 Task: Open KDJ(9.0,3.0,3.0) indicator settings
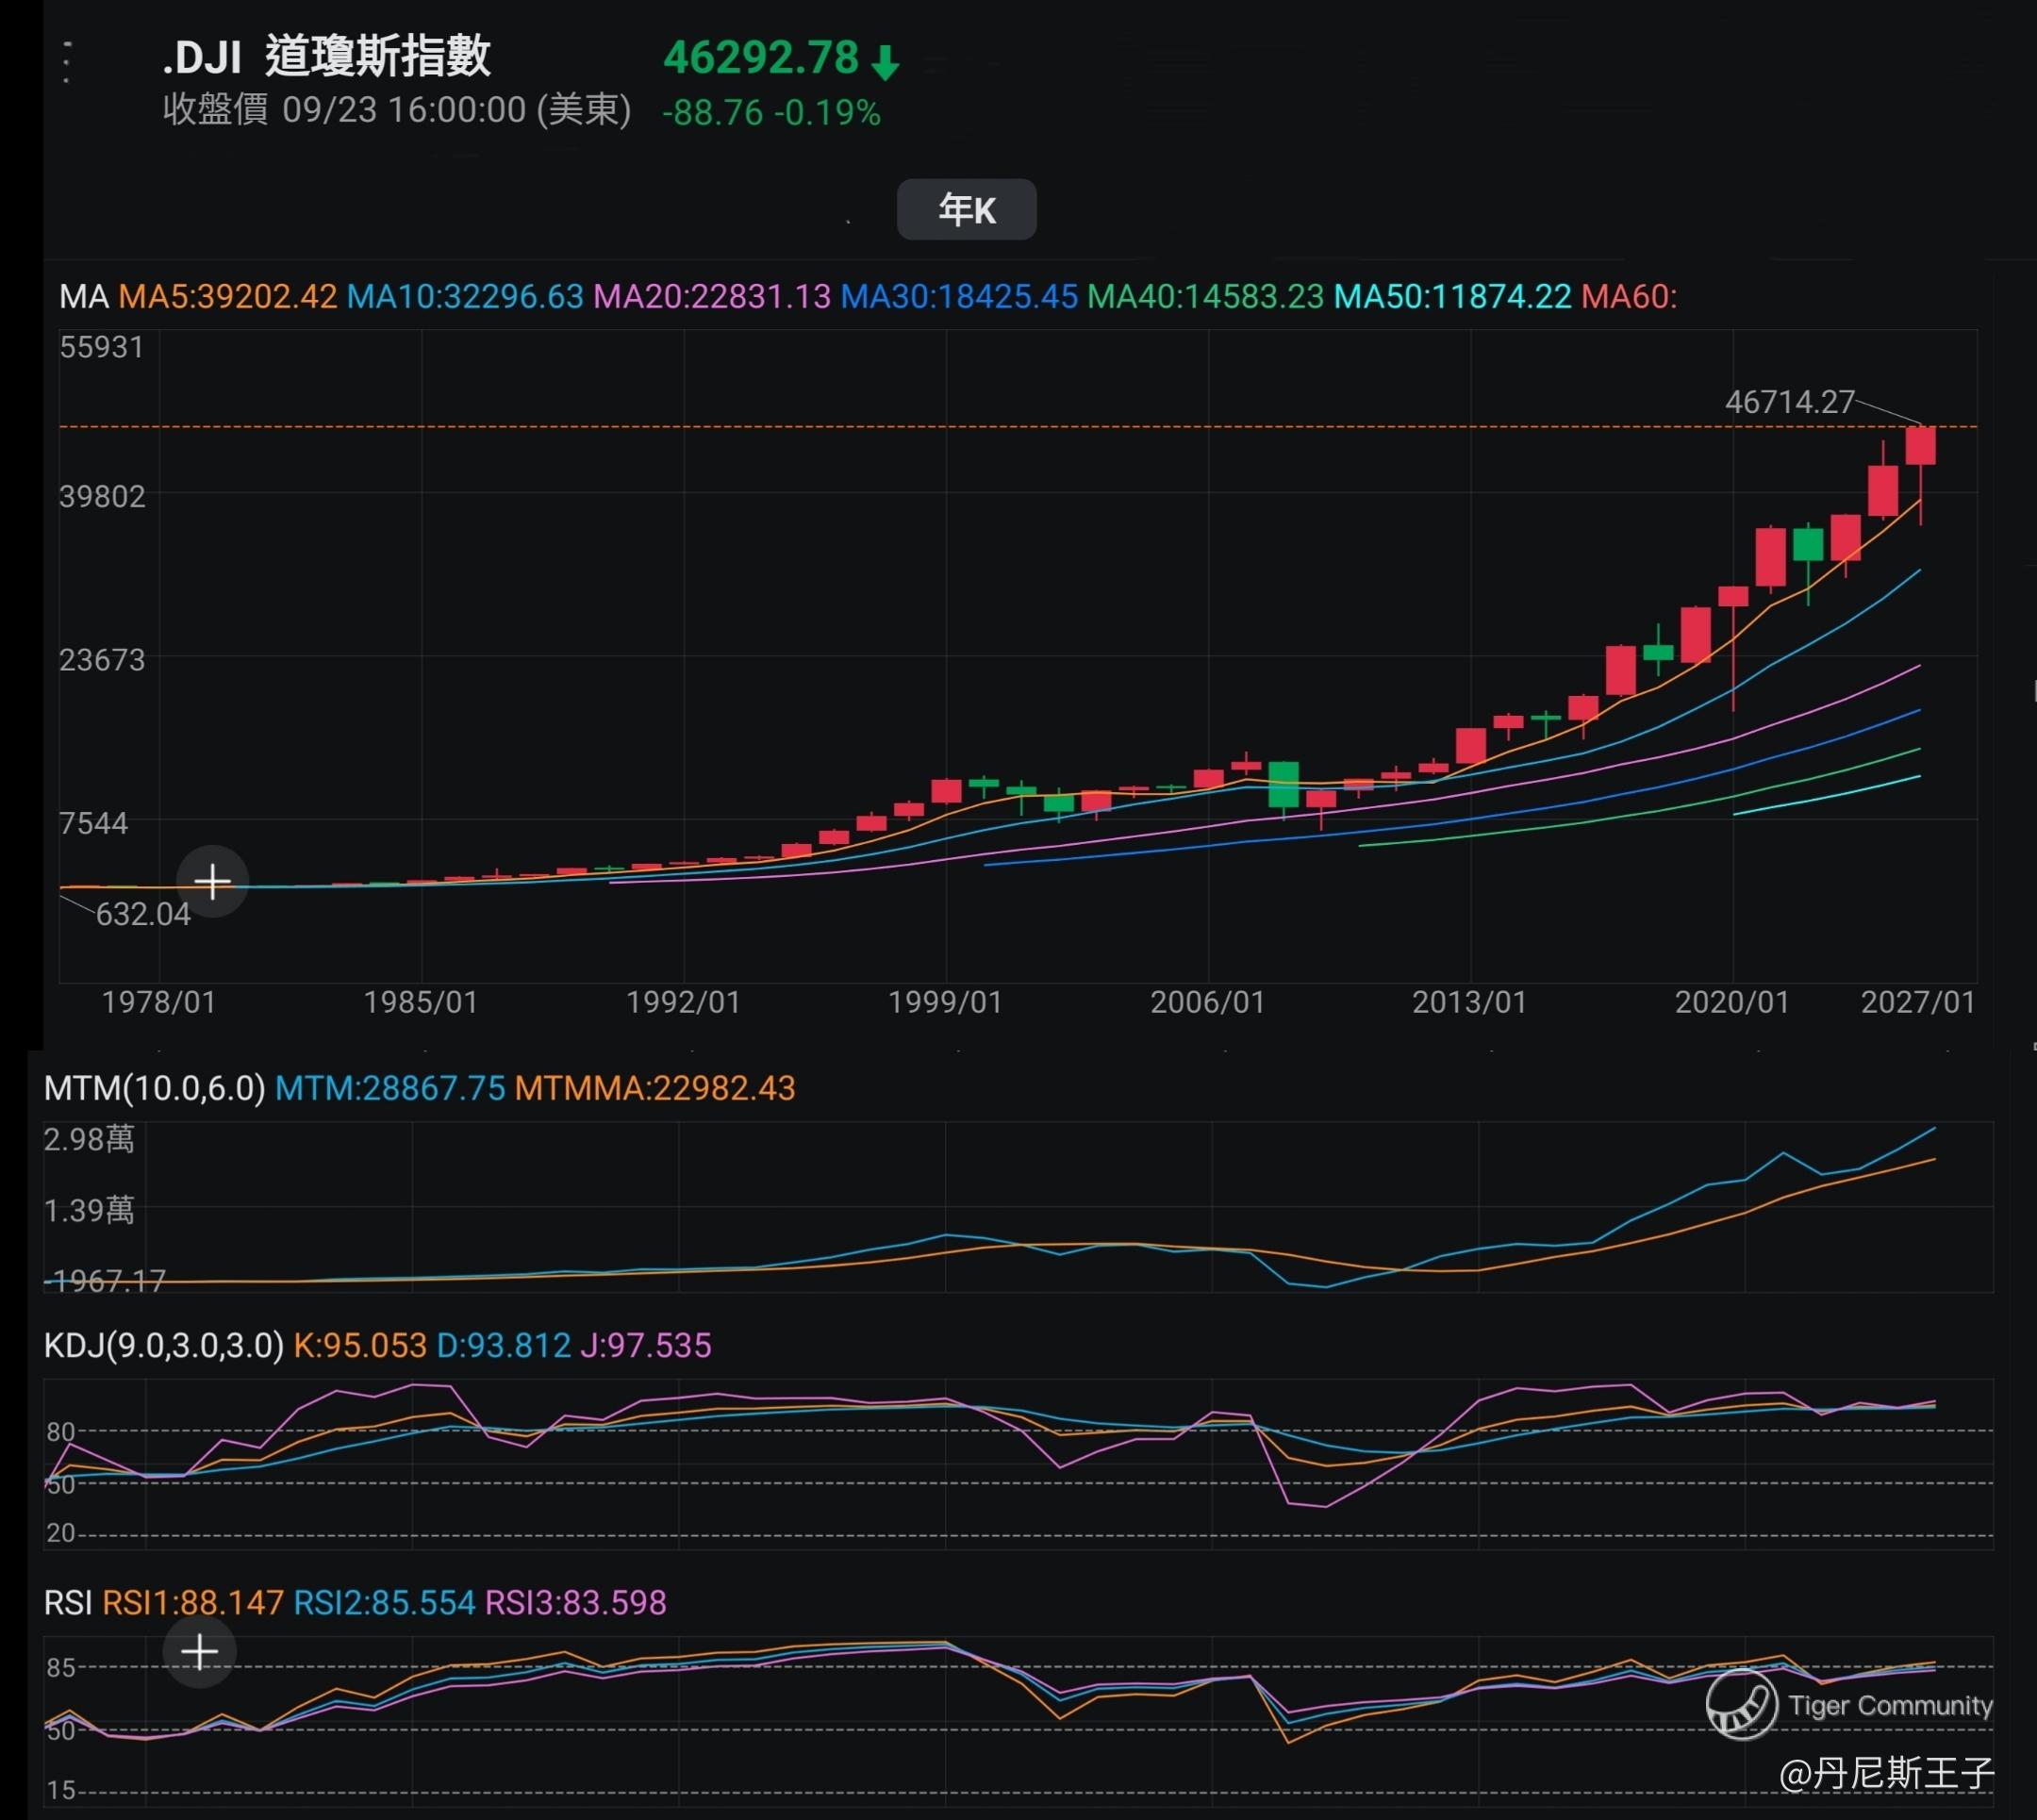[163, 1346]
